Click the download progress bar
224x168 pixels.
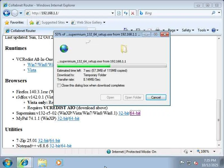pyautogui.click(x=112, y=66)
